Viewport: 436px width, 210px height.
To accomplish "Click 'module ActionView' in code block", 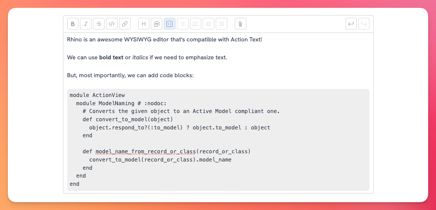I will tap(97, 95).
